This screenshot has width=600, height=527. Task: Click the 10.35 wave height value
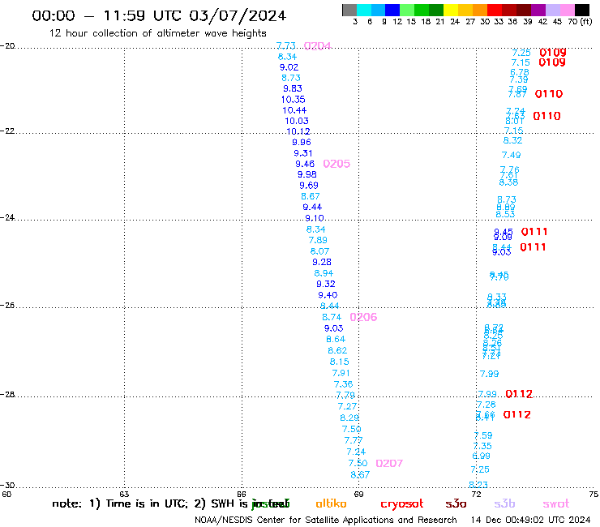click(294, 100)
